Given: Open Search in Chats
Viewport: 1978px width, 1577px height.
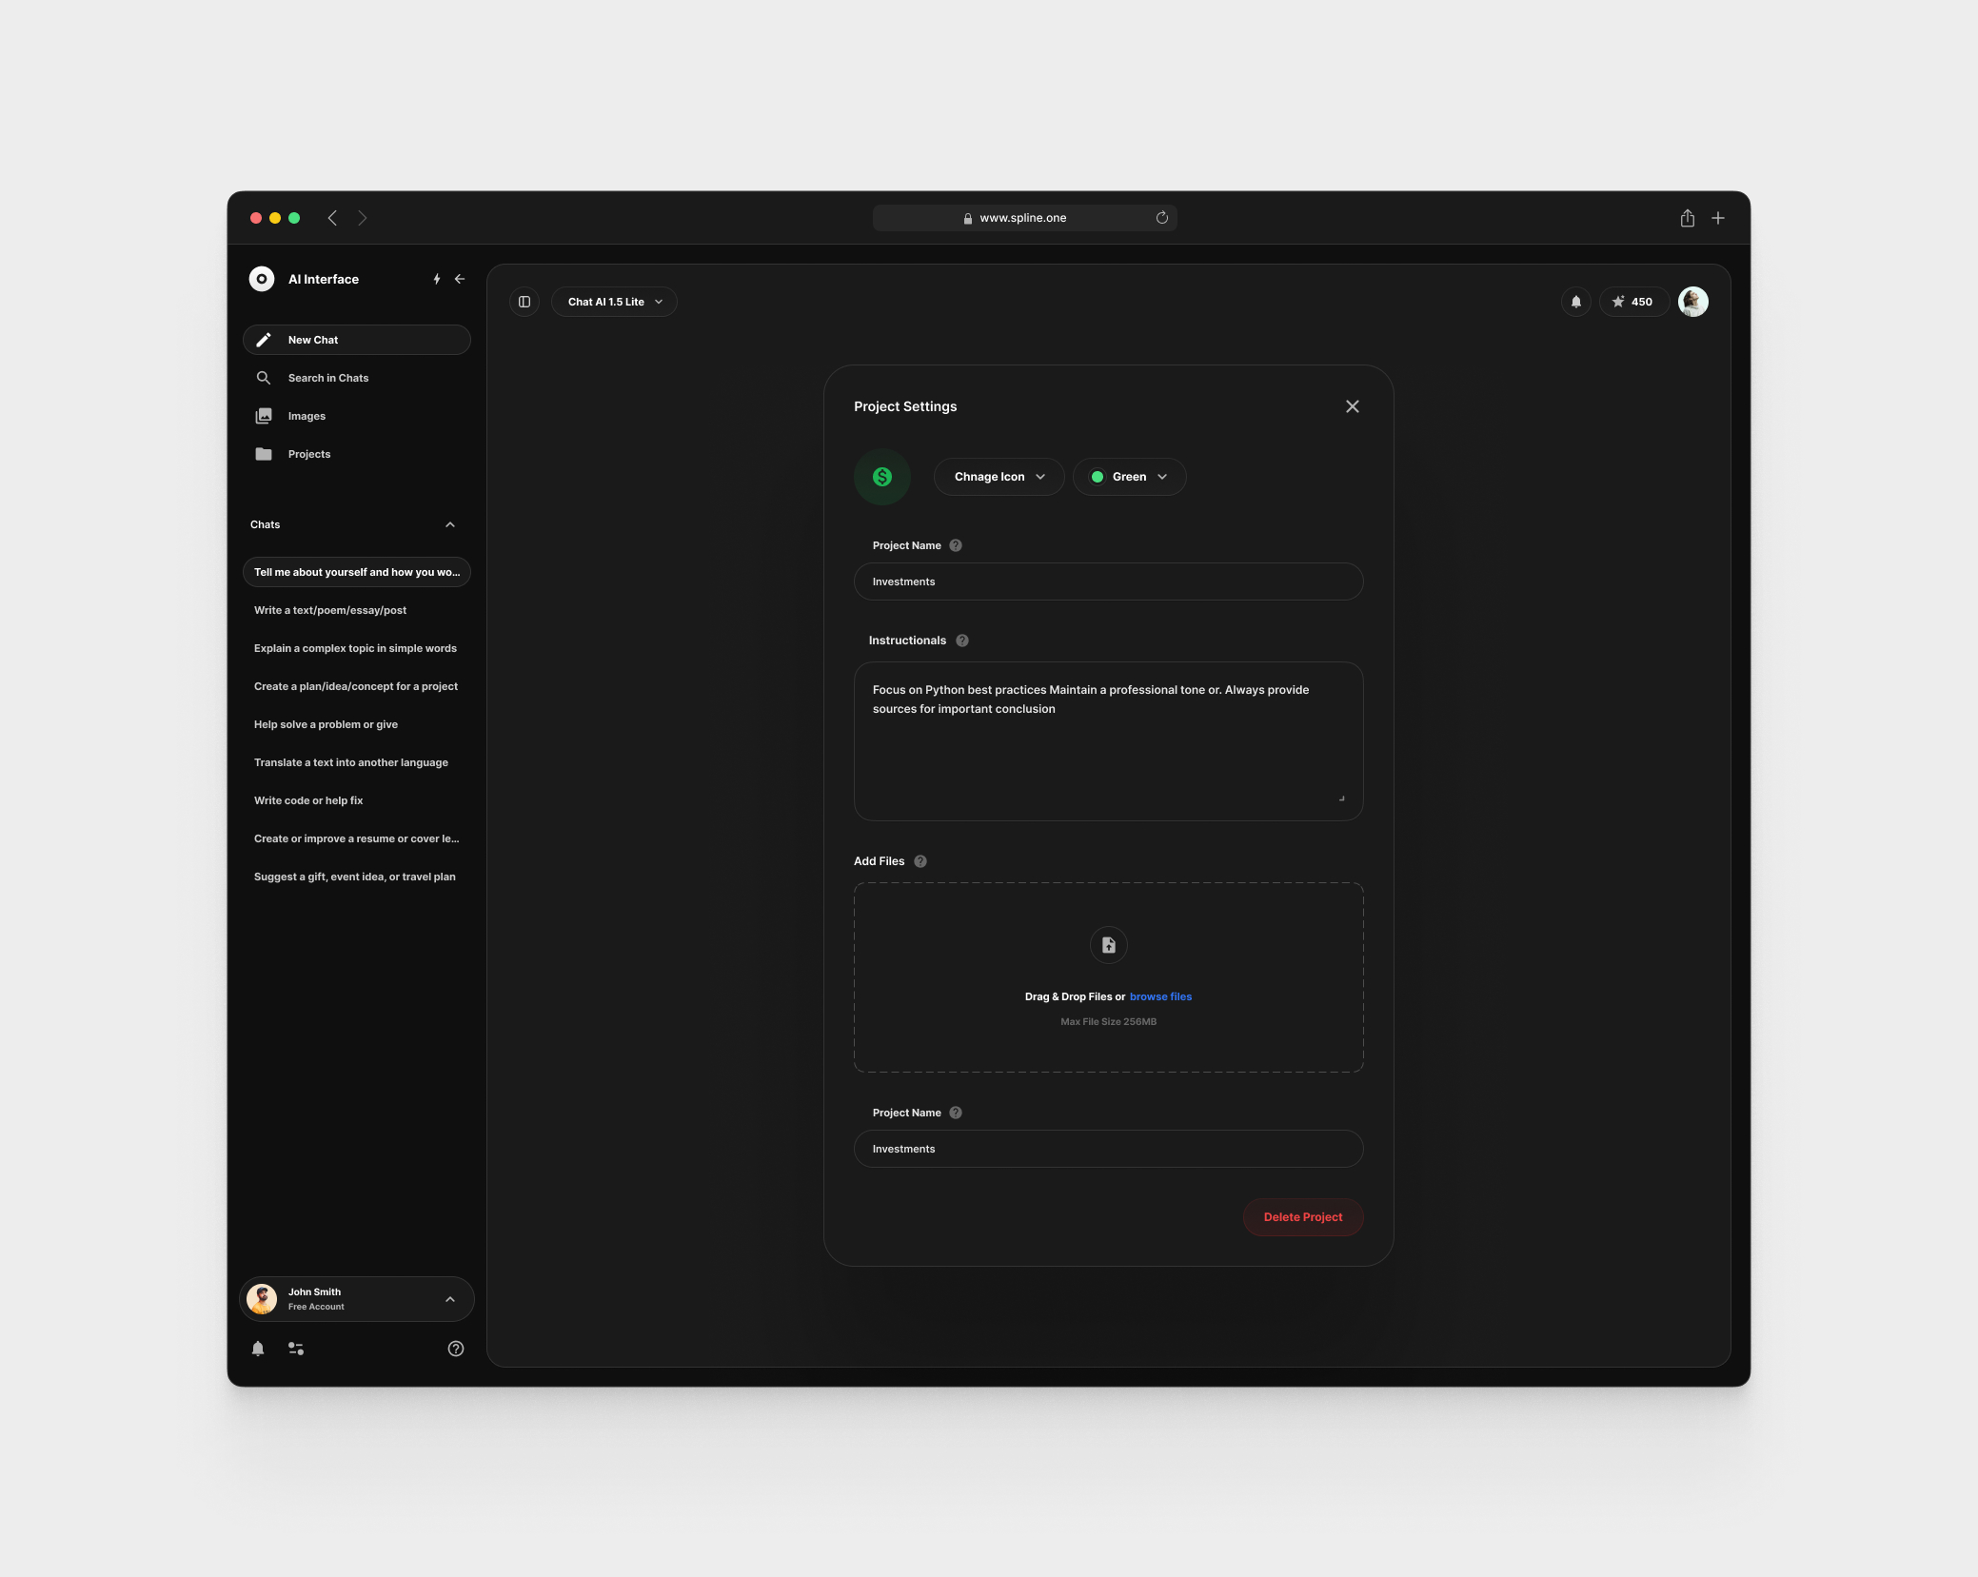Looking at the screenshot, I should click(357, 378).
